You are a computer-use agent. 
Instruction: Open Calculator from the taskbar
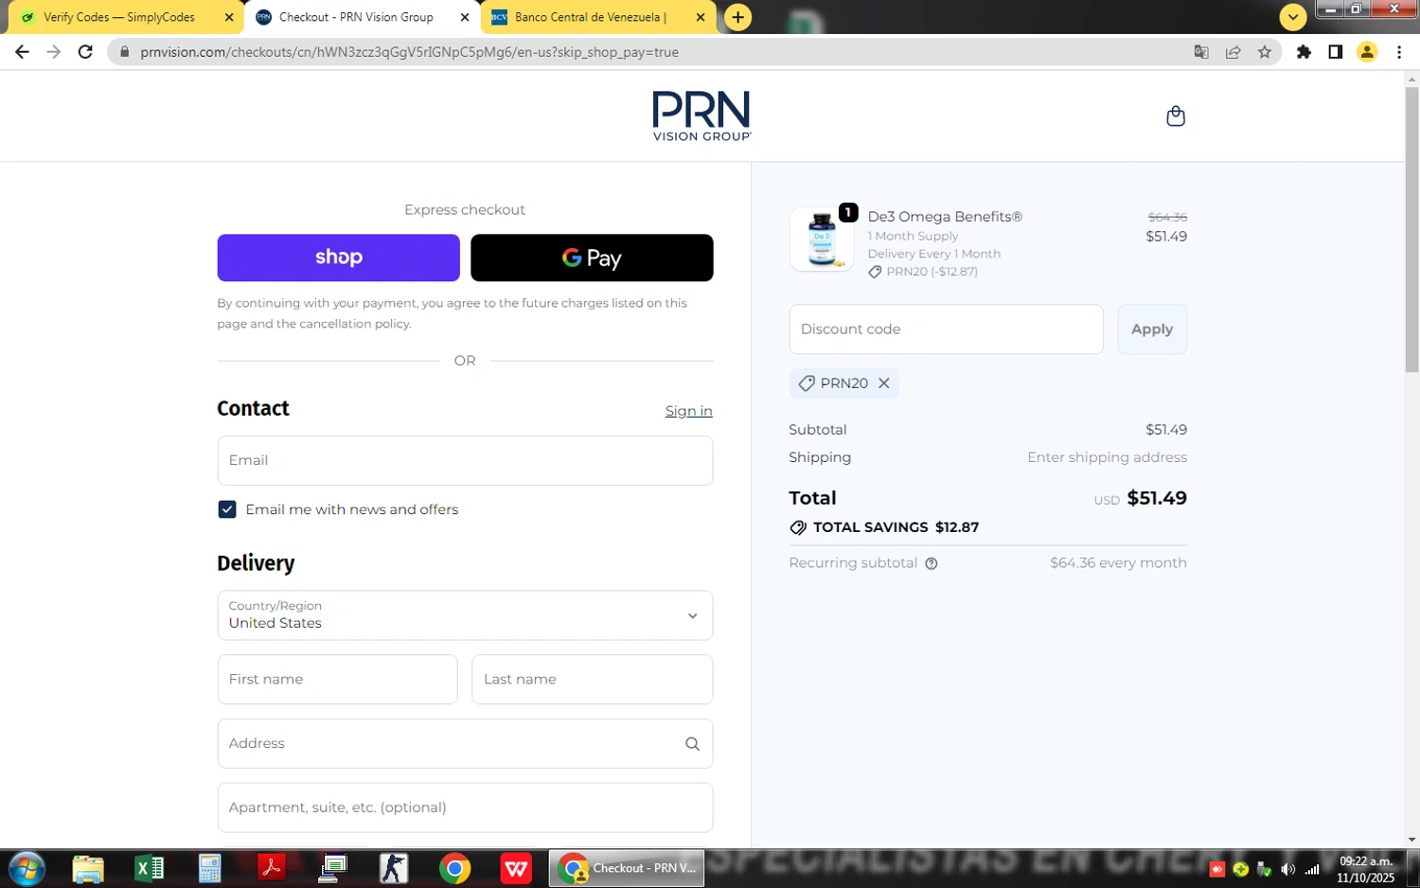[209, 868]
